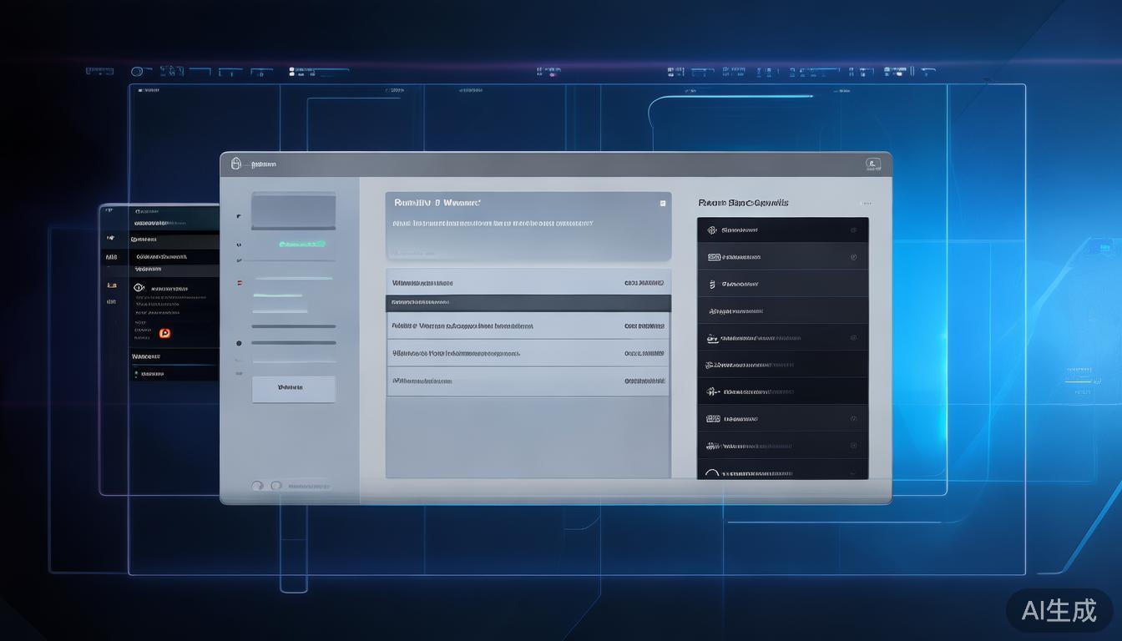
Task: Click the lock icon in the window title bar
Action: [236, 164]
